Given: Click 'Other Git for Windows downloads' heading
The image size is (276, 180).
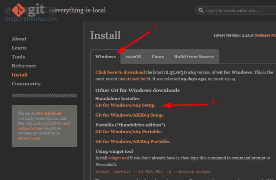Looking at the screenshot, I should coord(138,90).
